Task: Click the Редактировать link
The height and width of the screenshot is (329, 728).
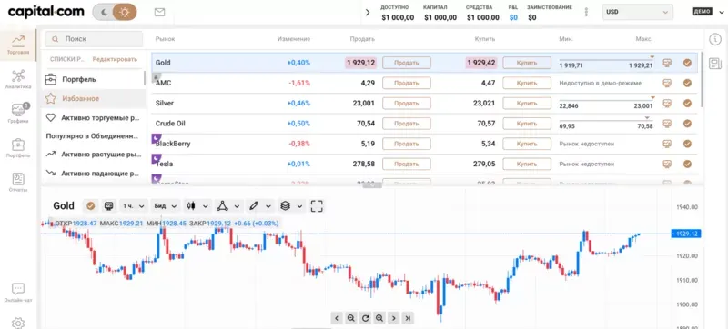Action: coord(115,59)
